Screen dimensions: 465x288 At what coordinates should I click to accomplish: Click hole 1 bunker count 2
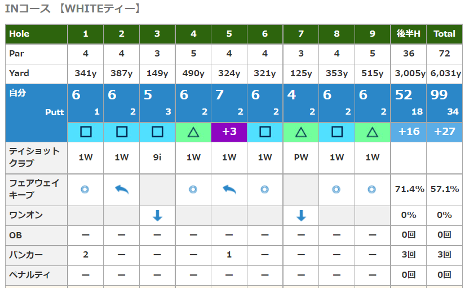(x=86, y=255)
